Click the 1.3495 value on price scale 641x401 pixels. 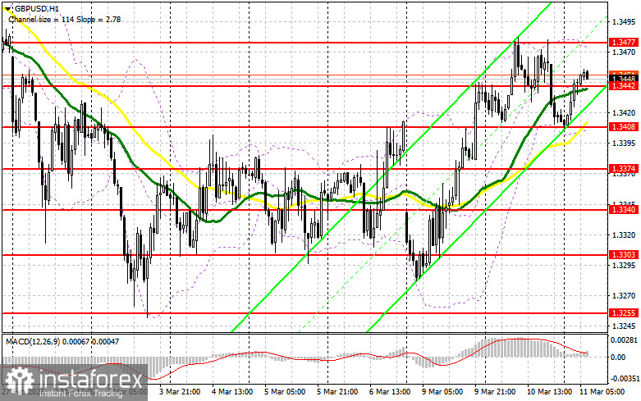pyautogui.click(x=625, y=21)
